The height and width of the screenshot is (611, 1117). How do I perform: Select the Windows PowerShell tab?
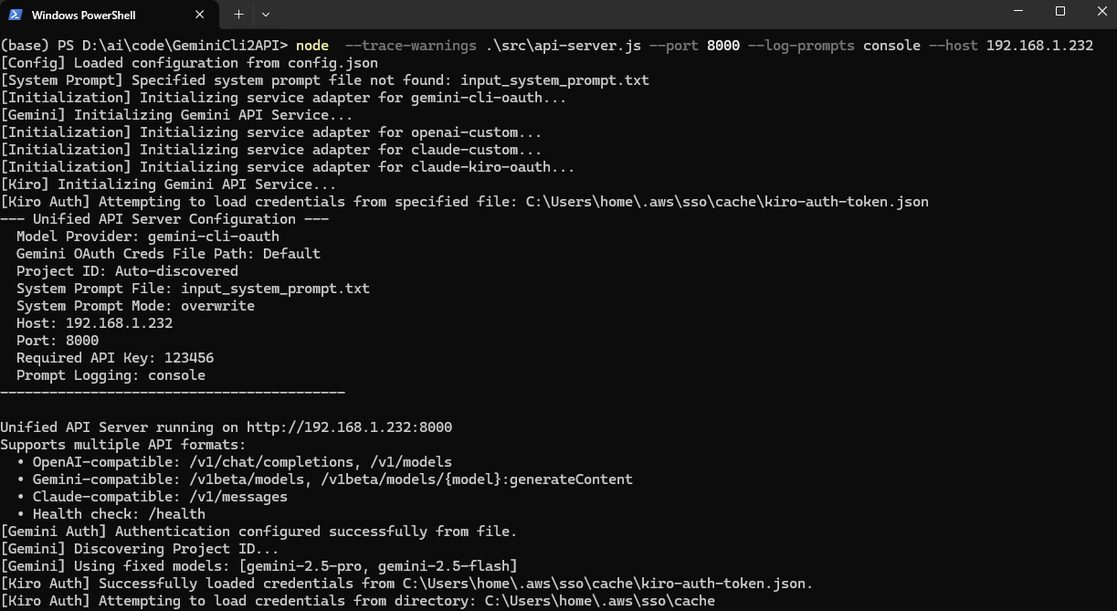pyautogui.click(x=111, y=16)
